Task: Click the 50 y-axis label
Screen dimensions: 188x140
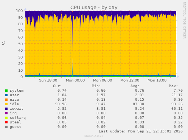Action: coord(20,44)
